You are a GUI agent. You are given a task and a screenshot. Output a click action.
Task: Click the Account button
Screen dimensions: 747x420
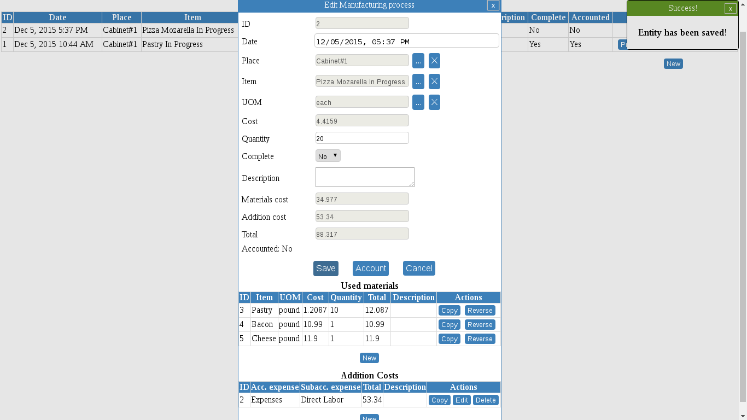coord(371,268)
